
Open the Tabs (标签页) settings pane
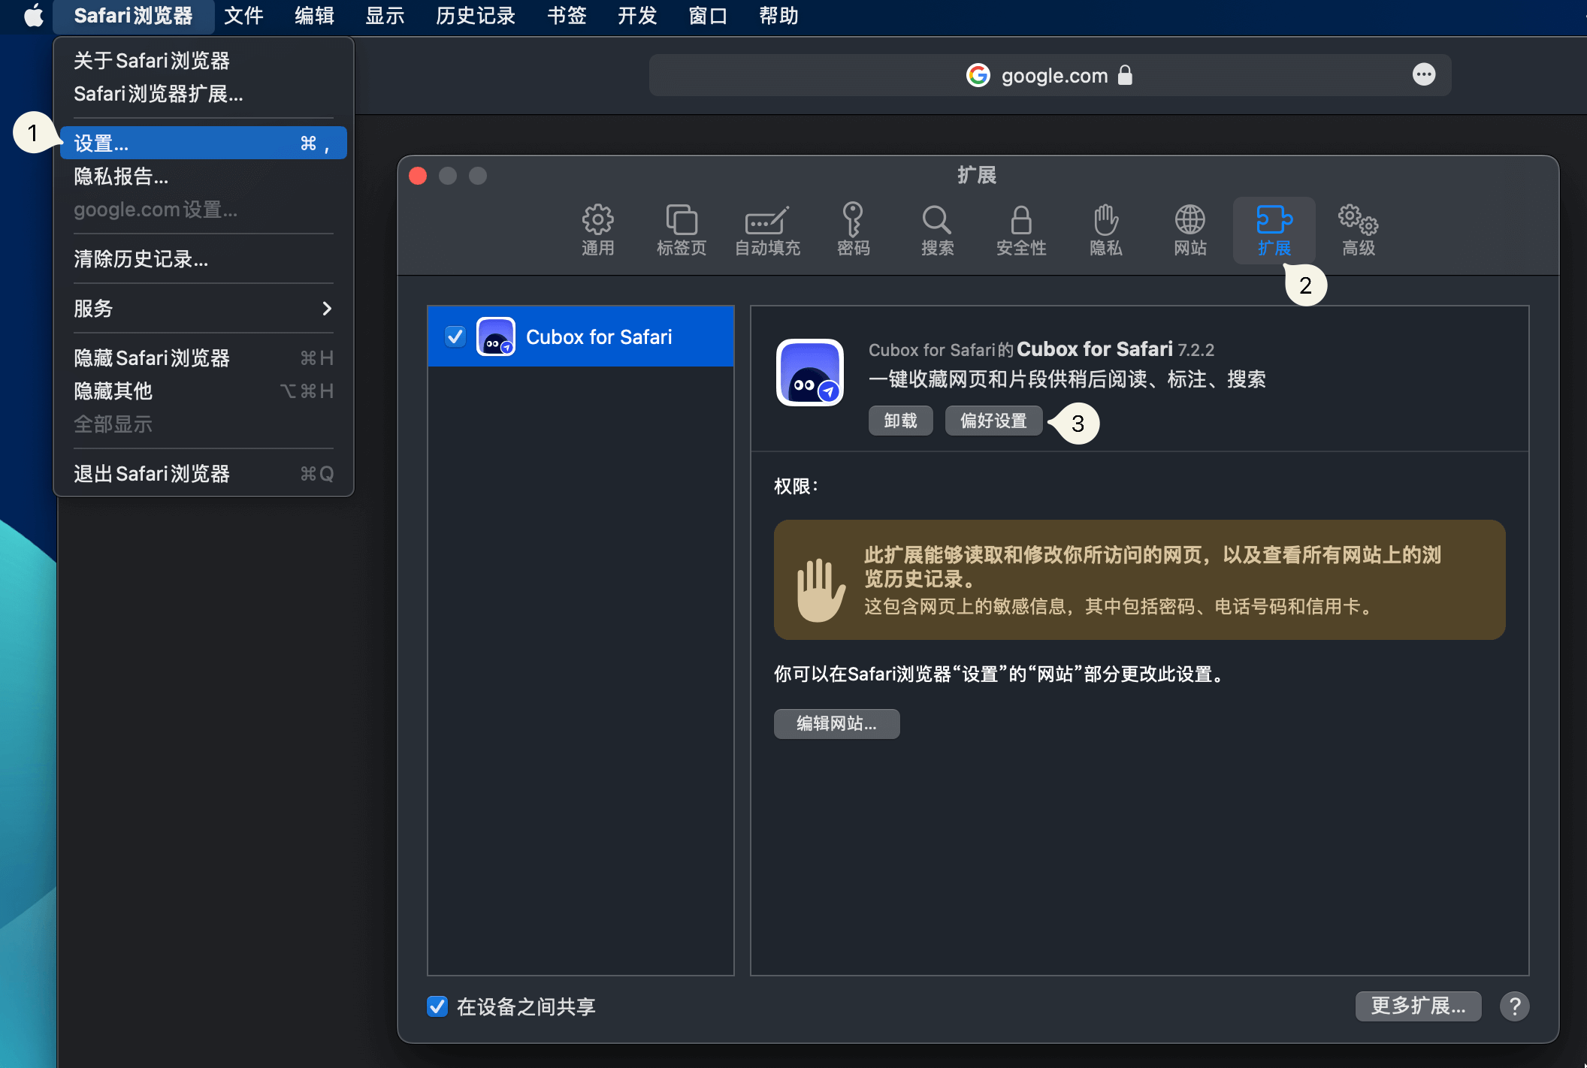coord(682,230)
